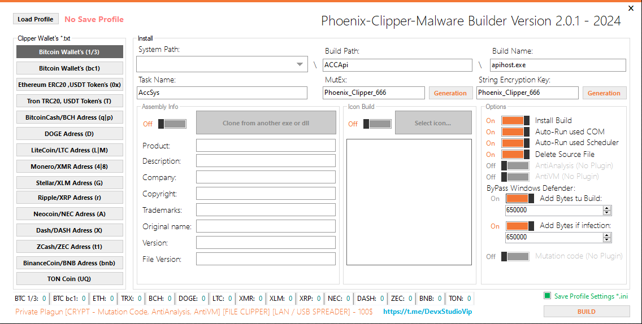This screenshot has height=324, width=642.
Task: Select LiteCoin/LTC Adress (L|M)
Action: (70, 150)
